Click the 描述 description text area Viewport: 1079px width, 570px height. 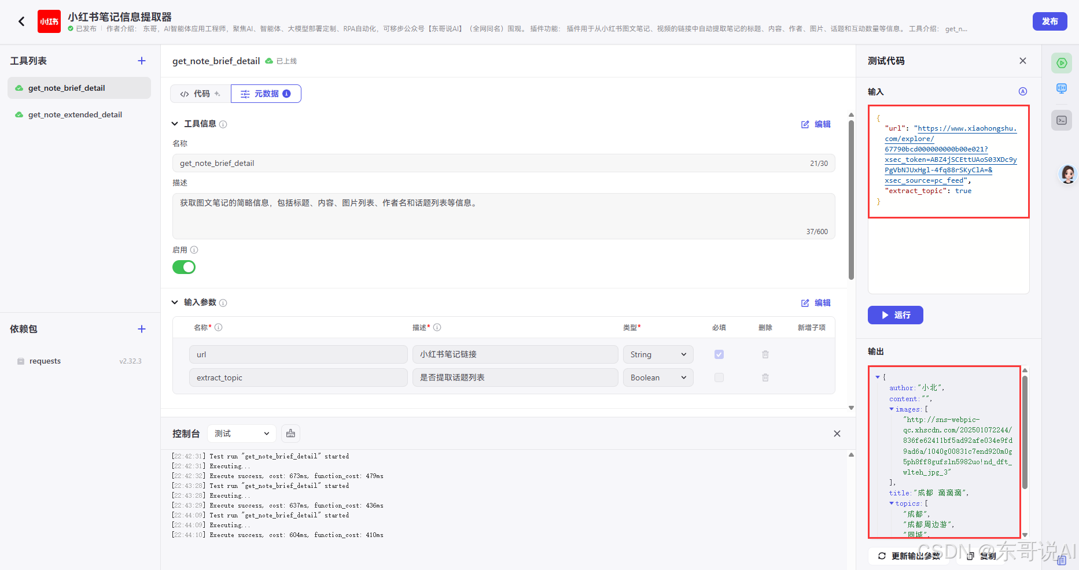(503, 216)
